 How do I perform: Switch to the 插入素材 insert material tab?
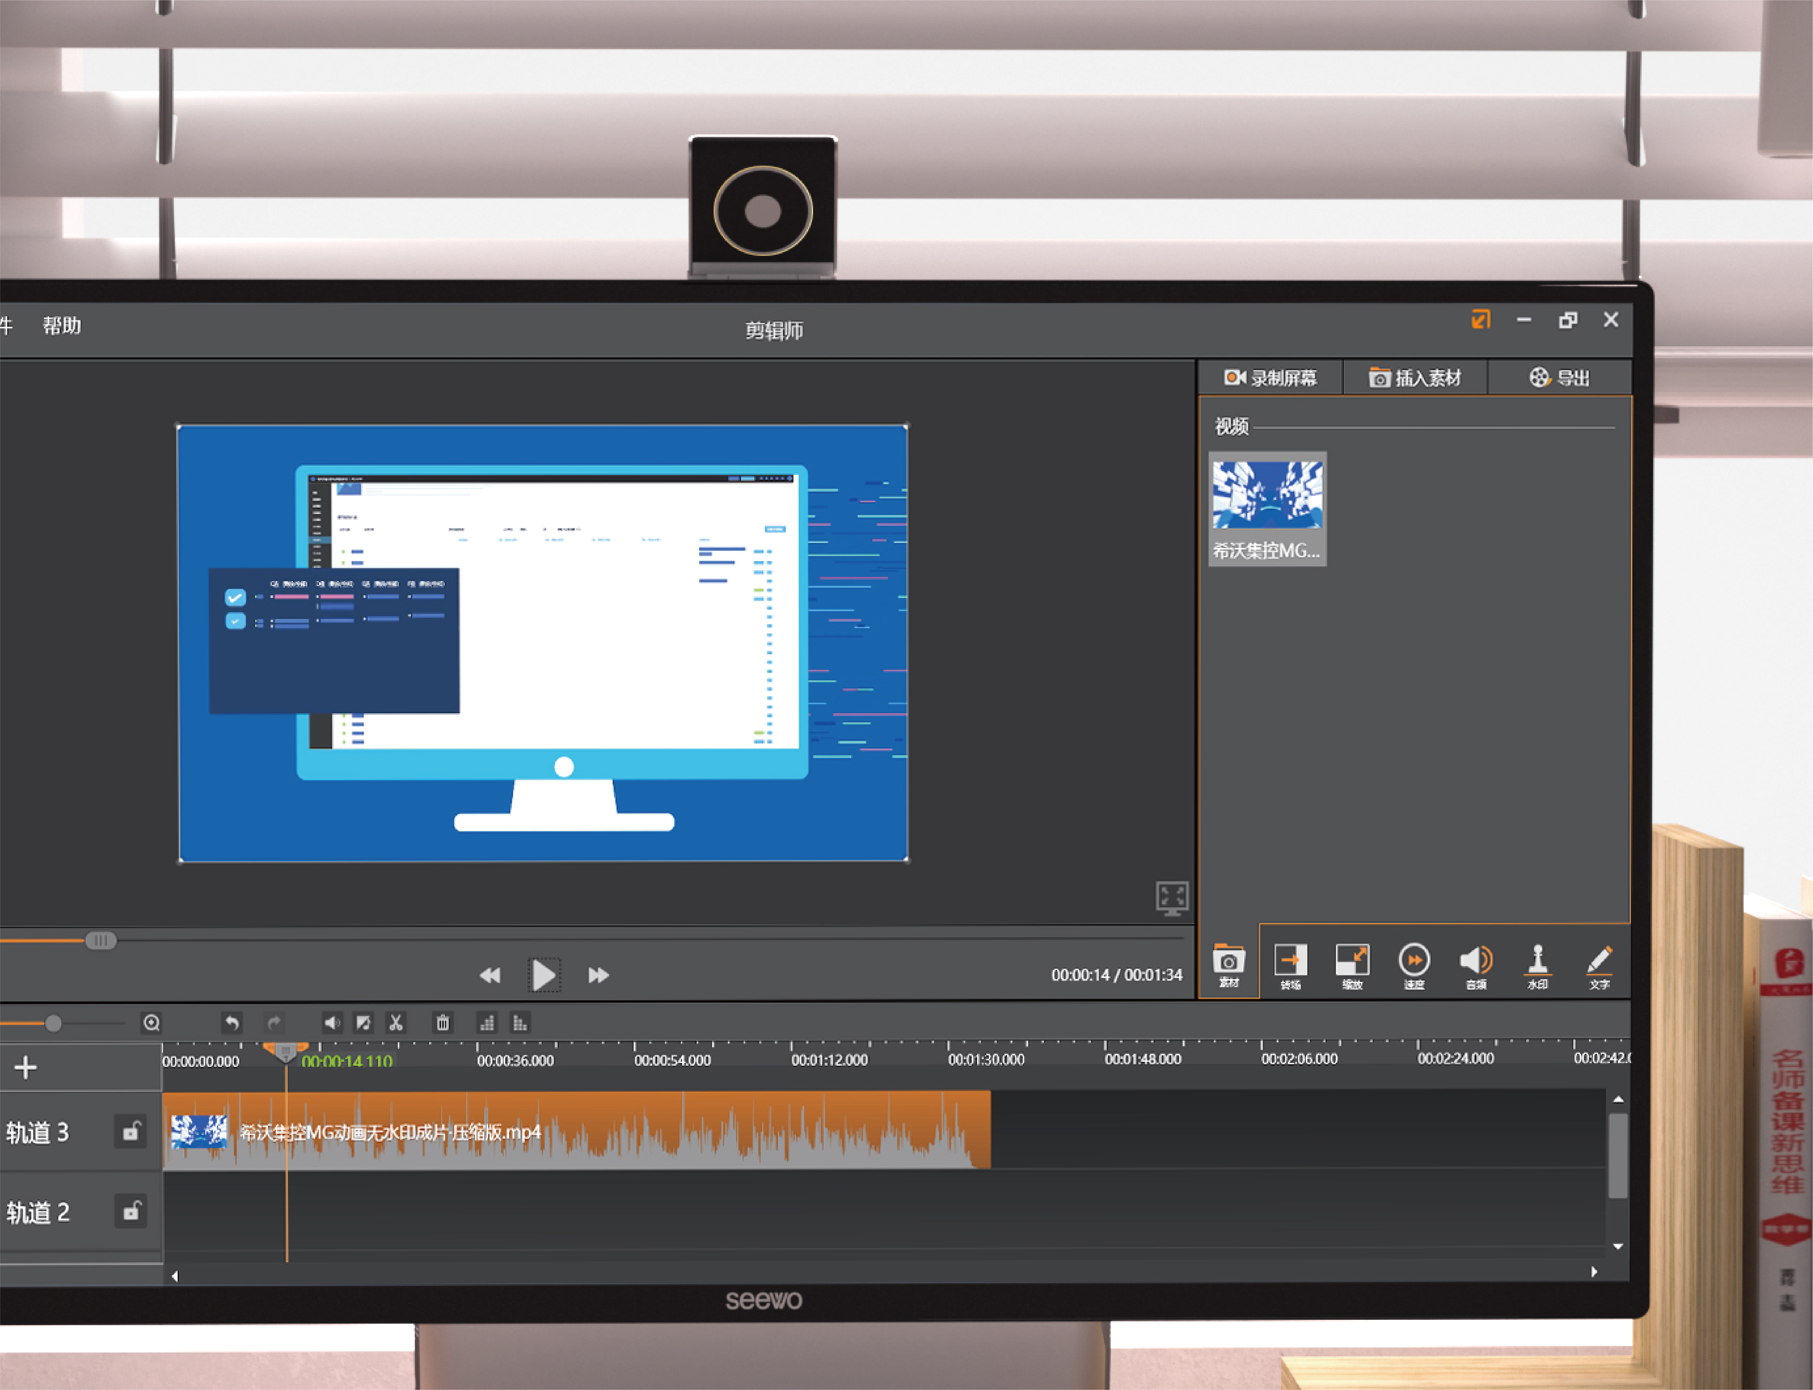pyautogui.click(x=1415, y=378)
